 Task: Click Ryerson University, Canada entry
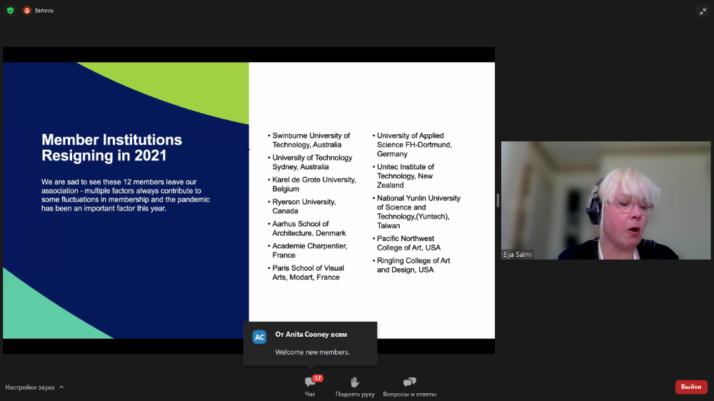pos(303,206)
